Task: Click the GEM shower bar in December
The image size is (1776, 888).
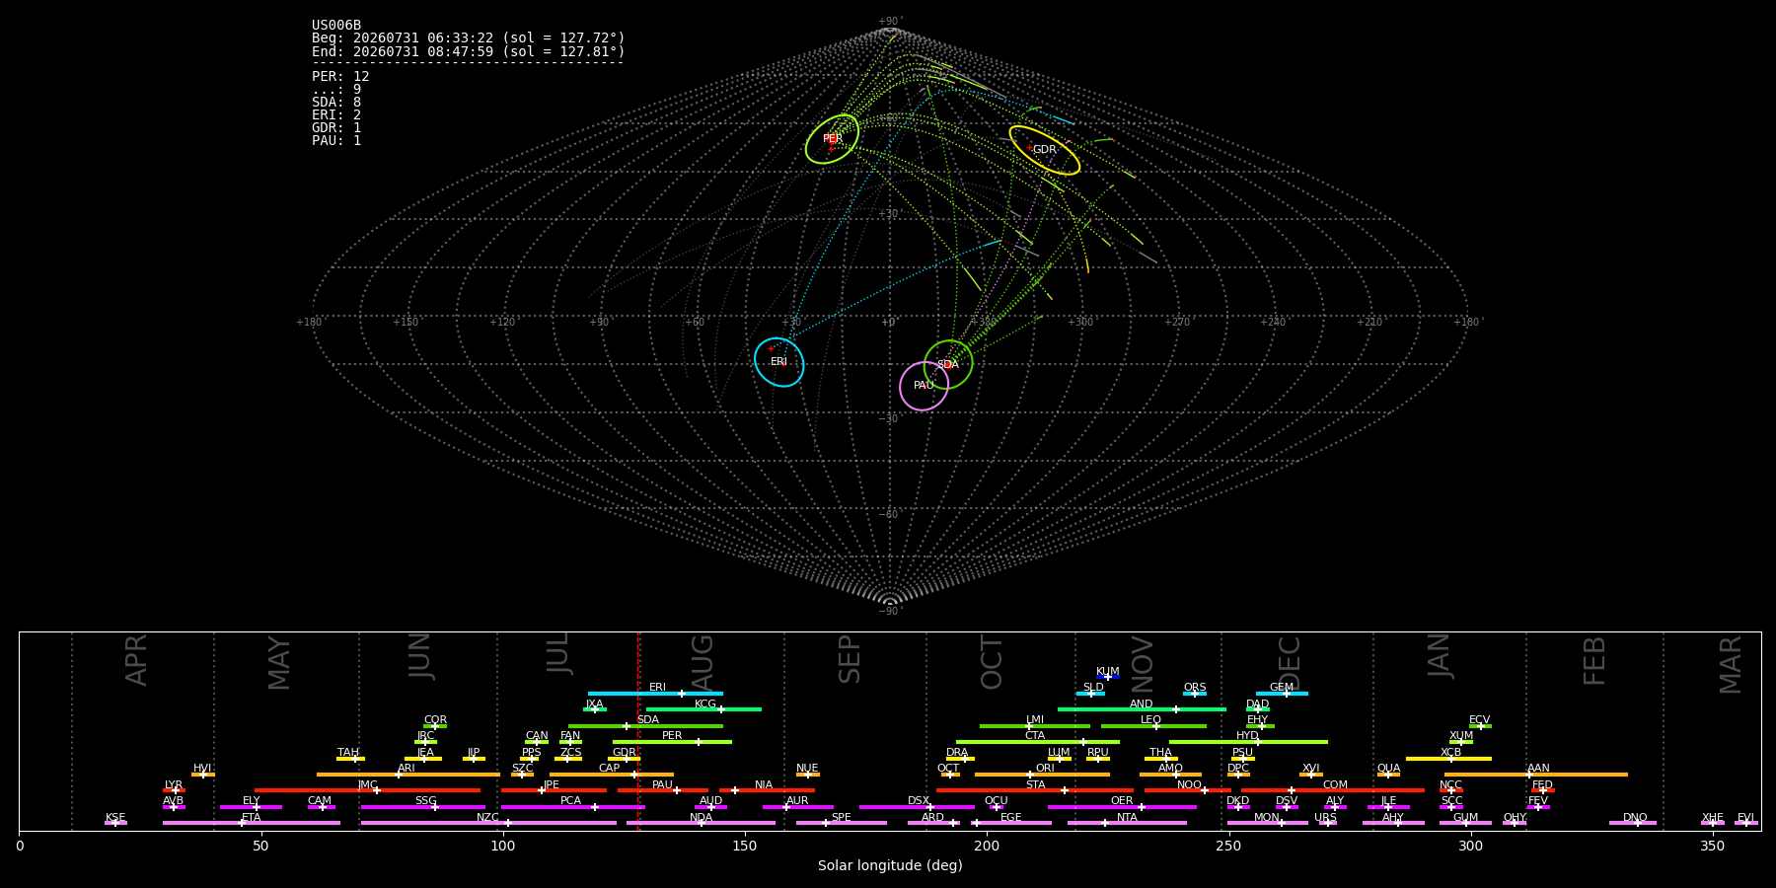Action: pos(1282,694)
